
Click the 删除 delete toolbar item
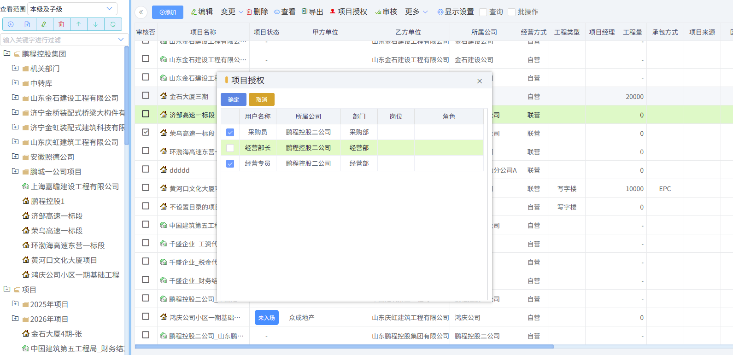257,12
